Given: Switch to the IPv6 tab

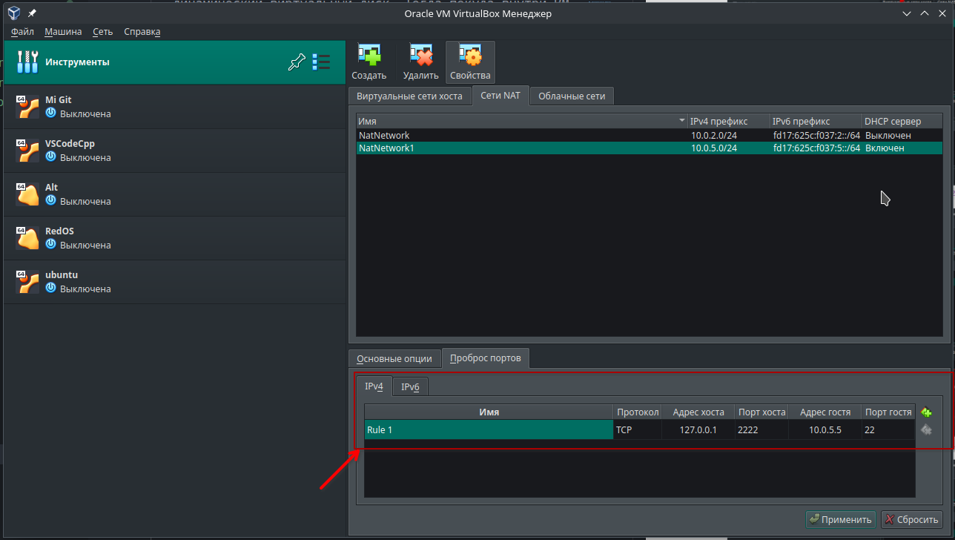Looking at the screenshot, I should point(410,386).
